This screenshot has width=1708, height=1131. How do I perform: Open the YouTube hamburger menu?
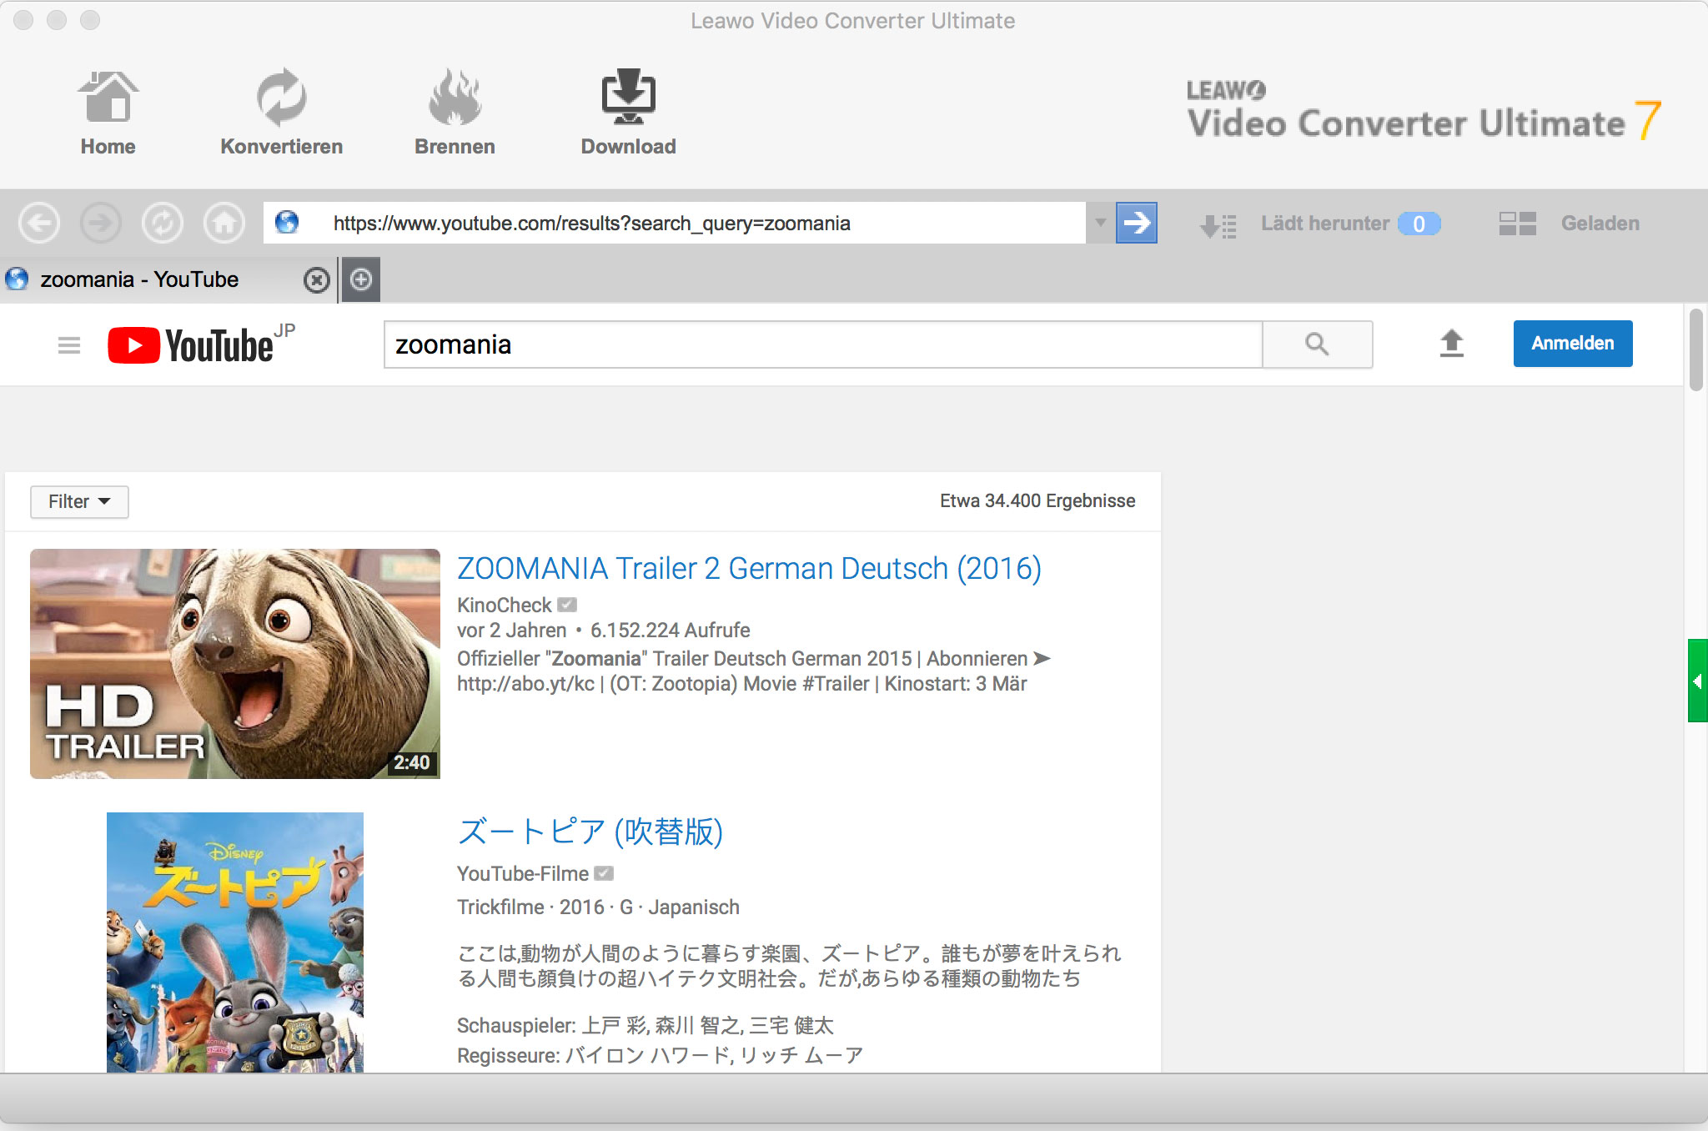(69, 344)
